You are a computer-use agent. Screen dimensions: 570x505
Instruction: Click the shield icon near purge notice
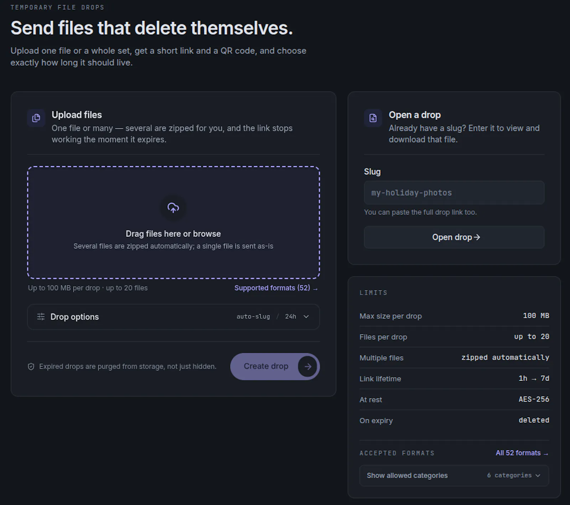click(x=31, y=367)
